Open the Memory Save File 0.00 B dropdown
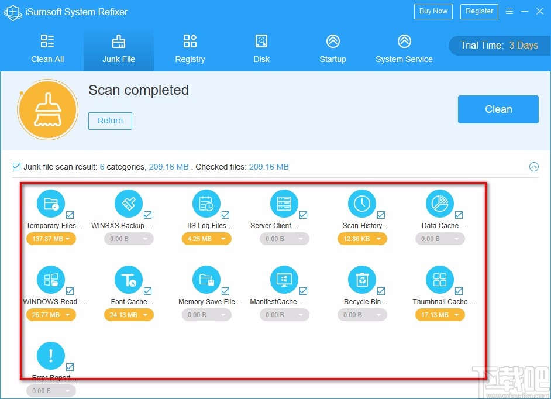This screenshot has height=399, width=551. (206, 315)
